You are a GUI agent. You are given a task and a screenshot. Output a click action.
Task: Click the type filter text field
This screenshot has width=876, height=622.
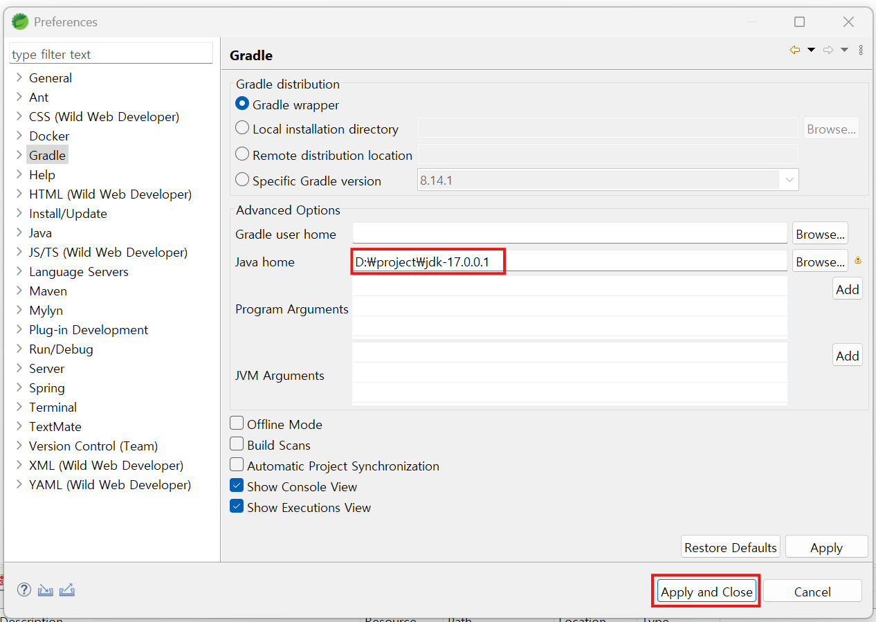[111, 53]
